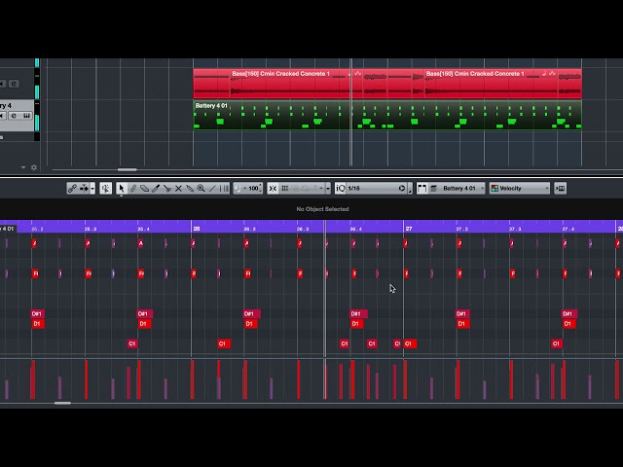Screen dimensions: 623x467
Task: Click the velocity bar under bar 26 downbeat
Action: coord(193,379)
